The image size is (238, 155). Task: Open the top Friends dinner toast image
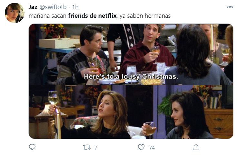point(131,55)
